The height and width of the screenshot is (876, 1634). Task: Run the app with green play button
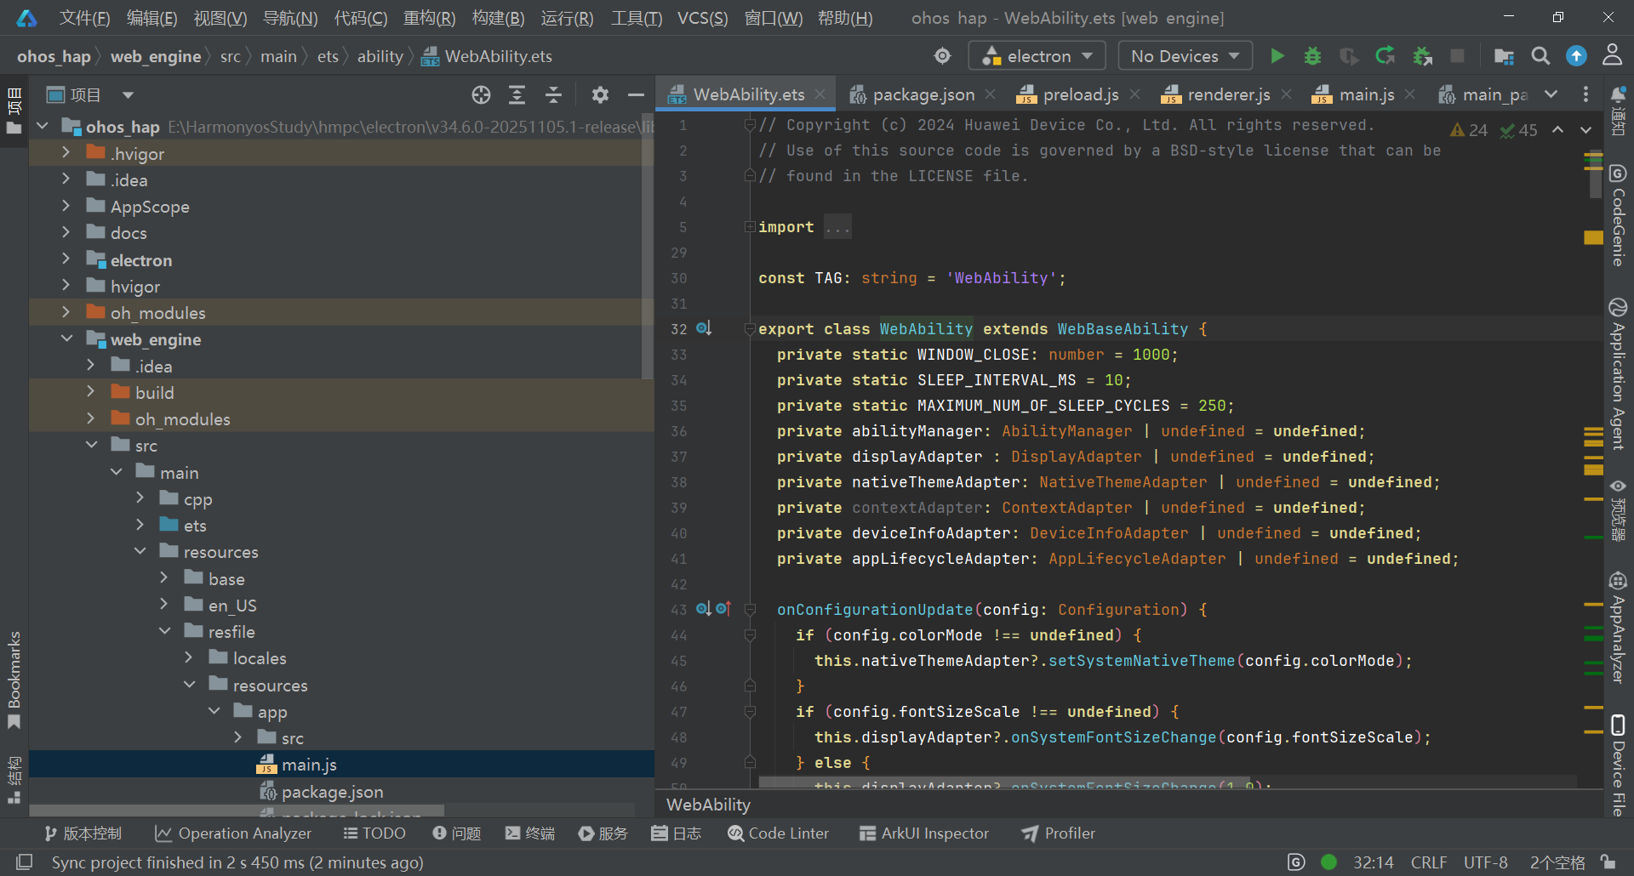click(x=1277, y=56)
